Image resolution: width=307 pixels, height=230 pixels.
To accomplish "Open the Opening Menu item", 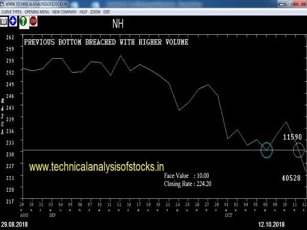I will click(x=37, y=11).
